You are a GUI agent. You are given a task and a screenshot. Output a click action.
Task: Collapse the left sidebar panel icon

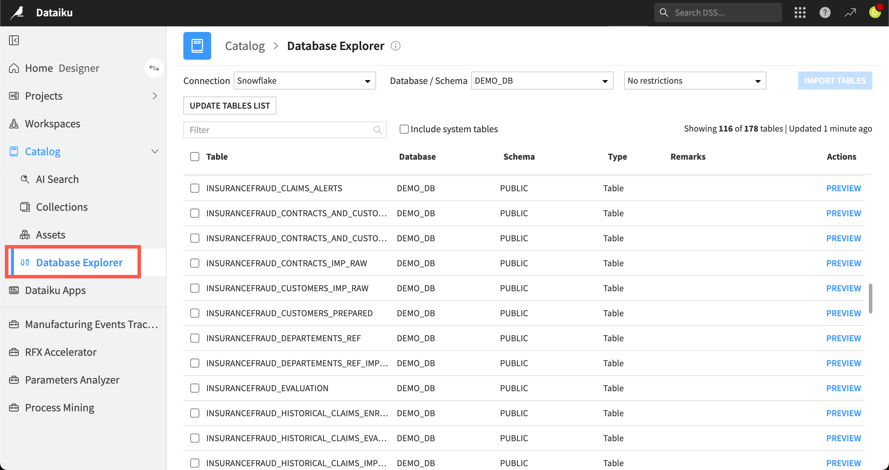[14, 40]
